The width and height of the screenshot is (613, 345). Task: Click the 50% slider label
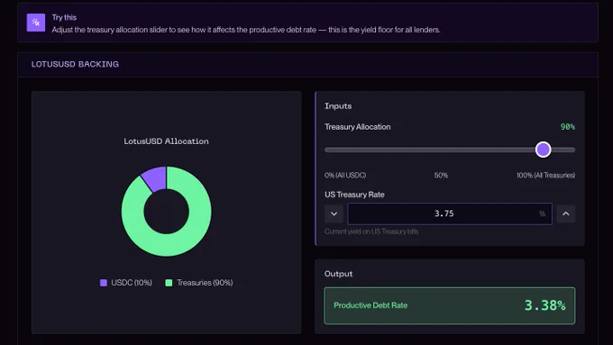441,175
